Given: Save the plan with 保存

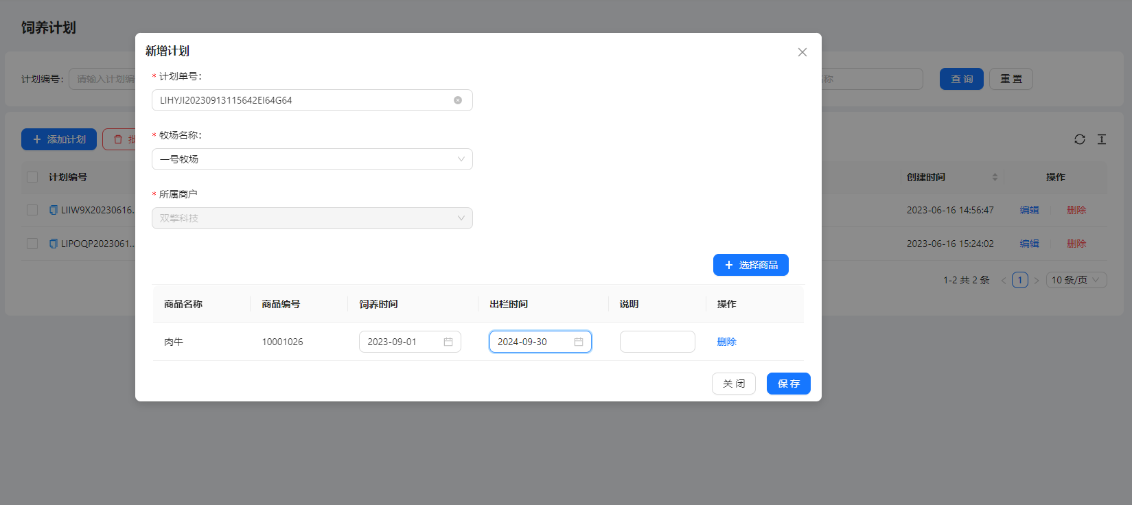Looking at the screenshot, I should coord(788,384).
